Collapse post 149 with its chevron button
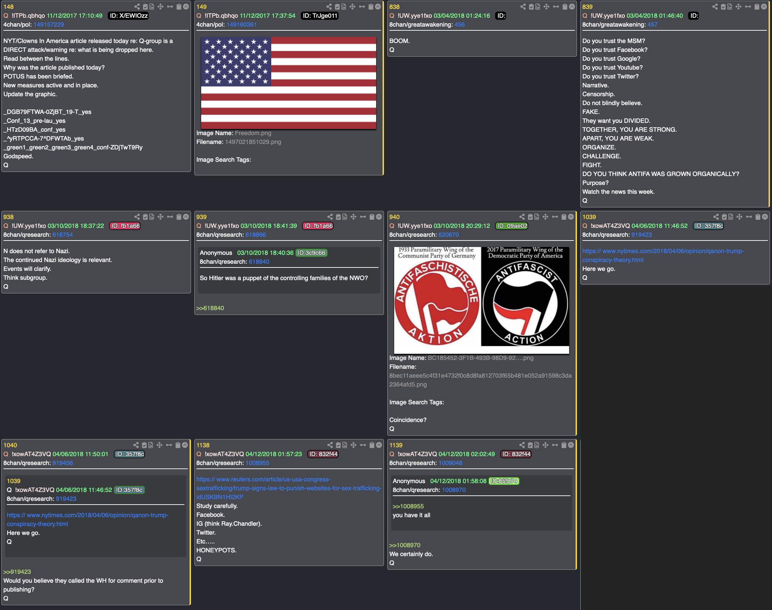 (378, 6)
